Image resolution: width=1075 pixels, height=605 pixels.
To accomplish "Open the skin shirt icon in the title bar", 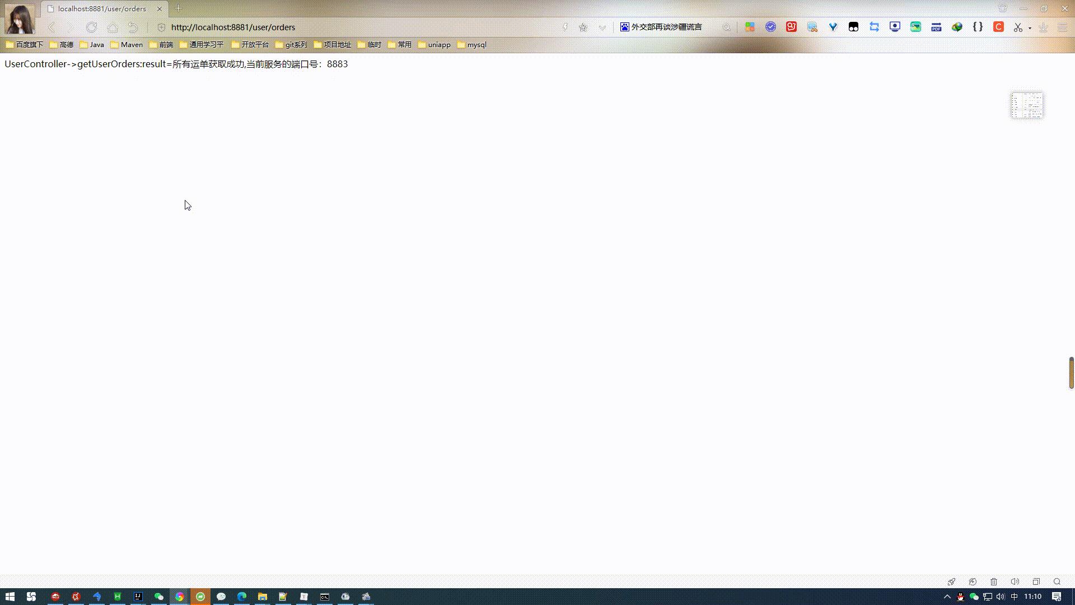I will tap(1002, 8).
